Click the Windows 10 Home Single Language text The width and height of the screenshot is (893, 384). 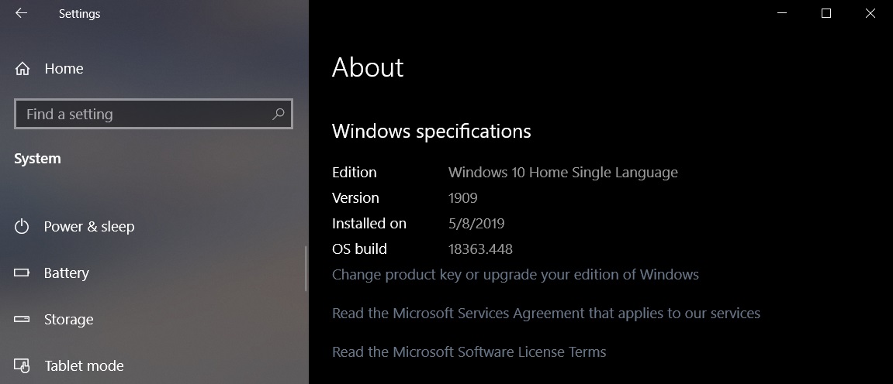point(562,173)
